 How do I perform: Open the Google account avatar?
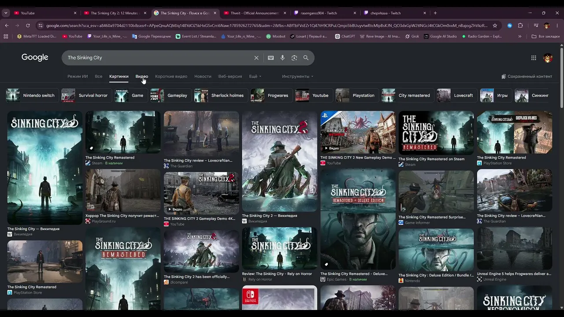click(548, 58)
